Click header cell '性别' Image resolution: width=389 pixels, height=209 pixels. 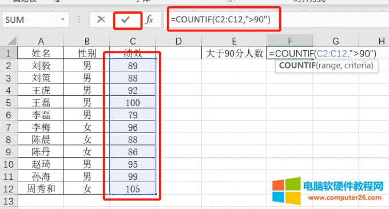(x=87, y=53)
